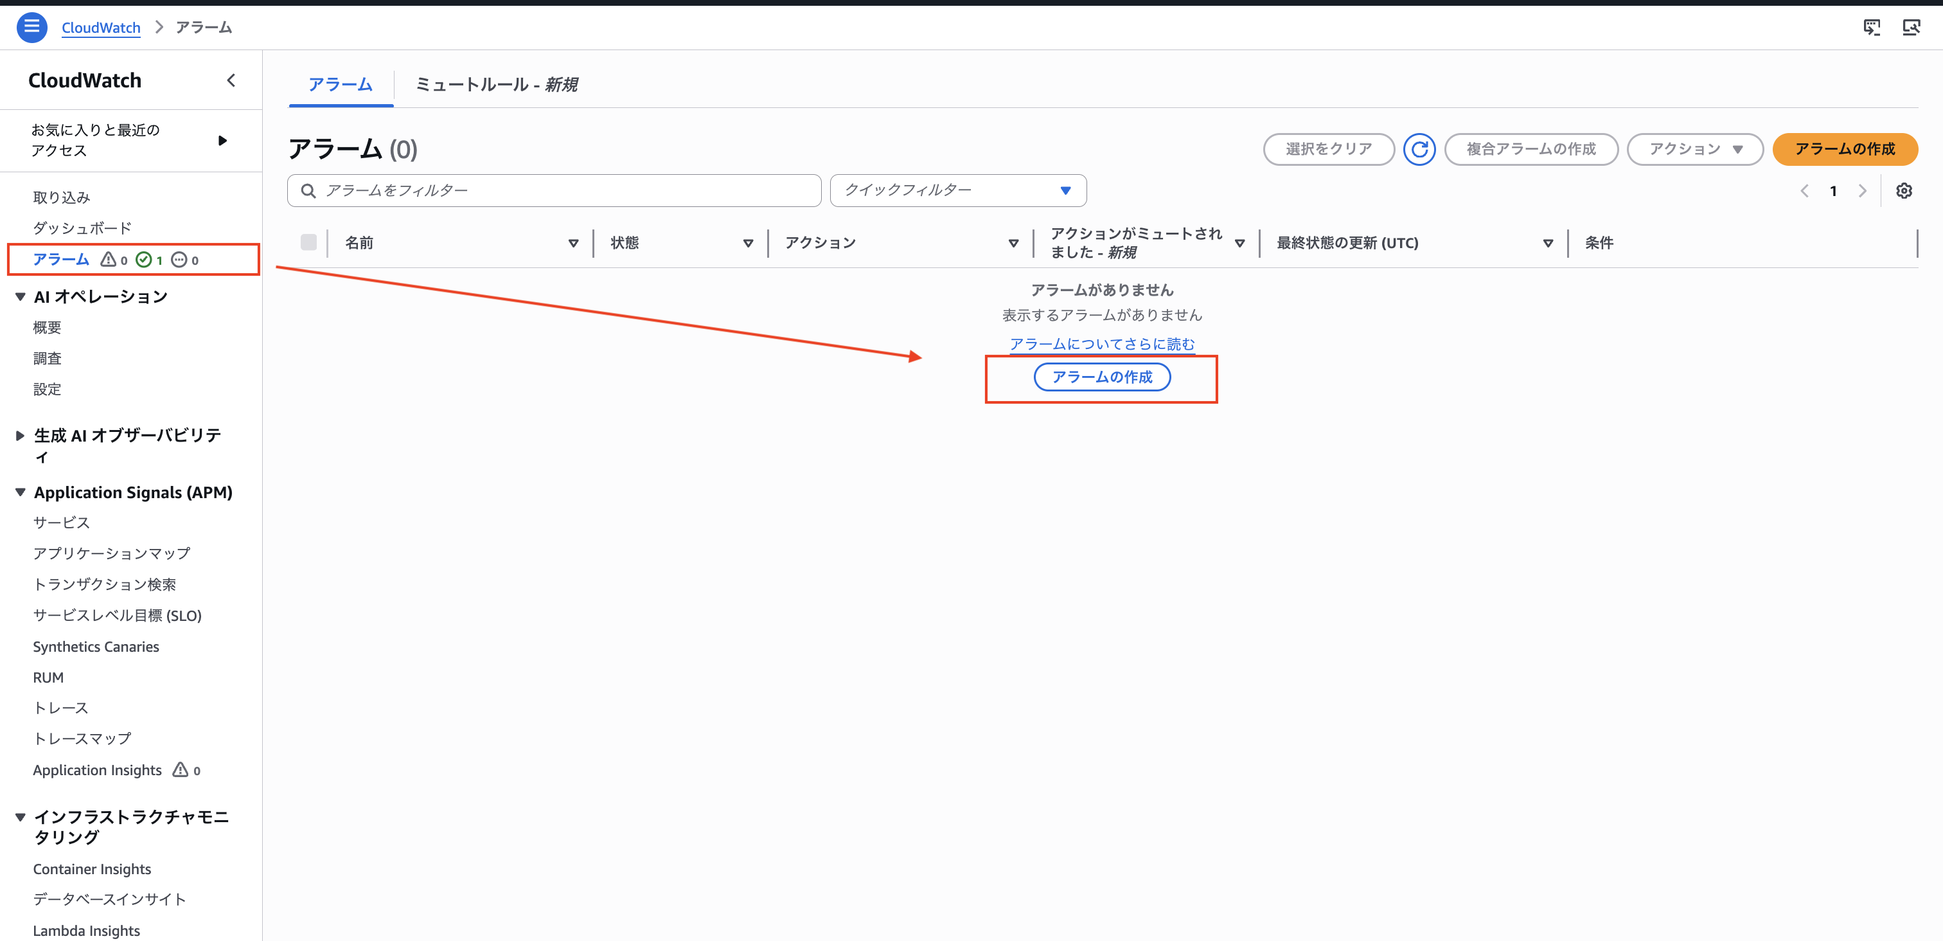Click the CloudShell icon at top right
The width and height of the screenshot is (1943, 941).
coord(1871,28)
